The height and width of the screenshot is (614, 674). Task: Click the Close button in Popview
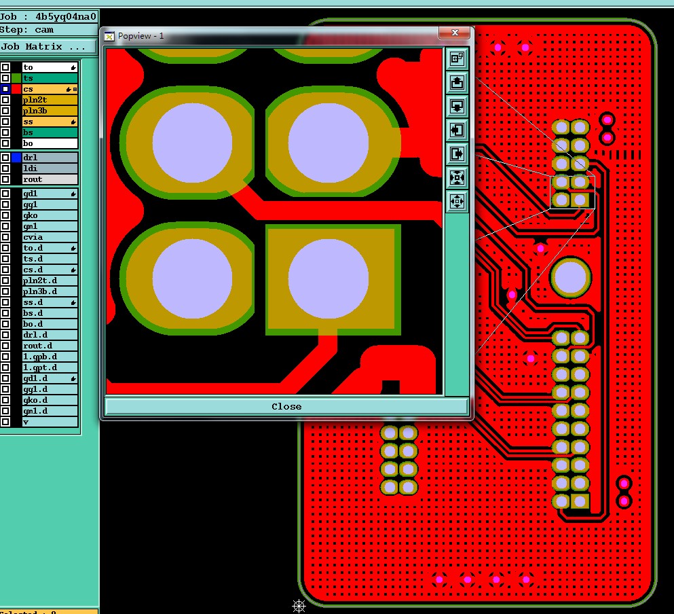286,407
